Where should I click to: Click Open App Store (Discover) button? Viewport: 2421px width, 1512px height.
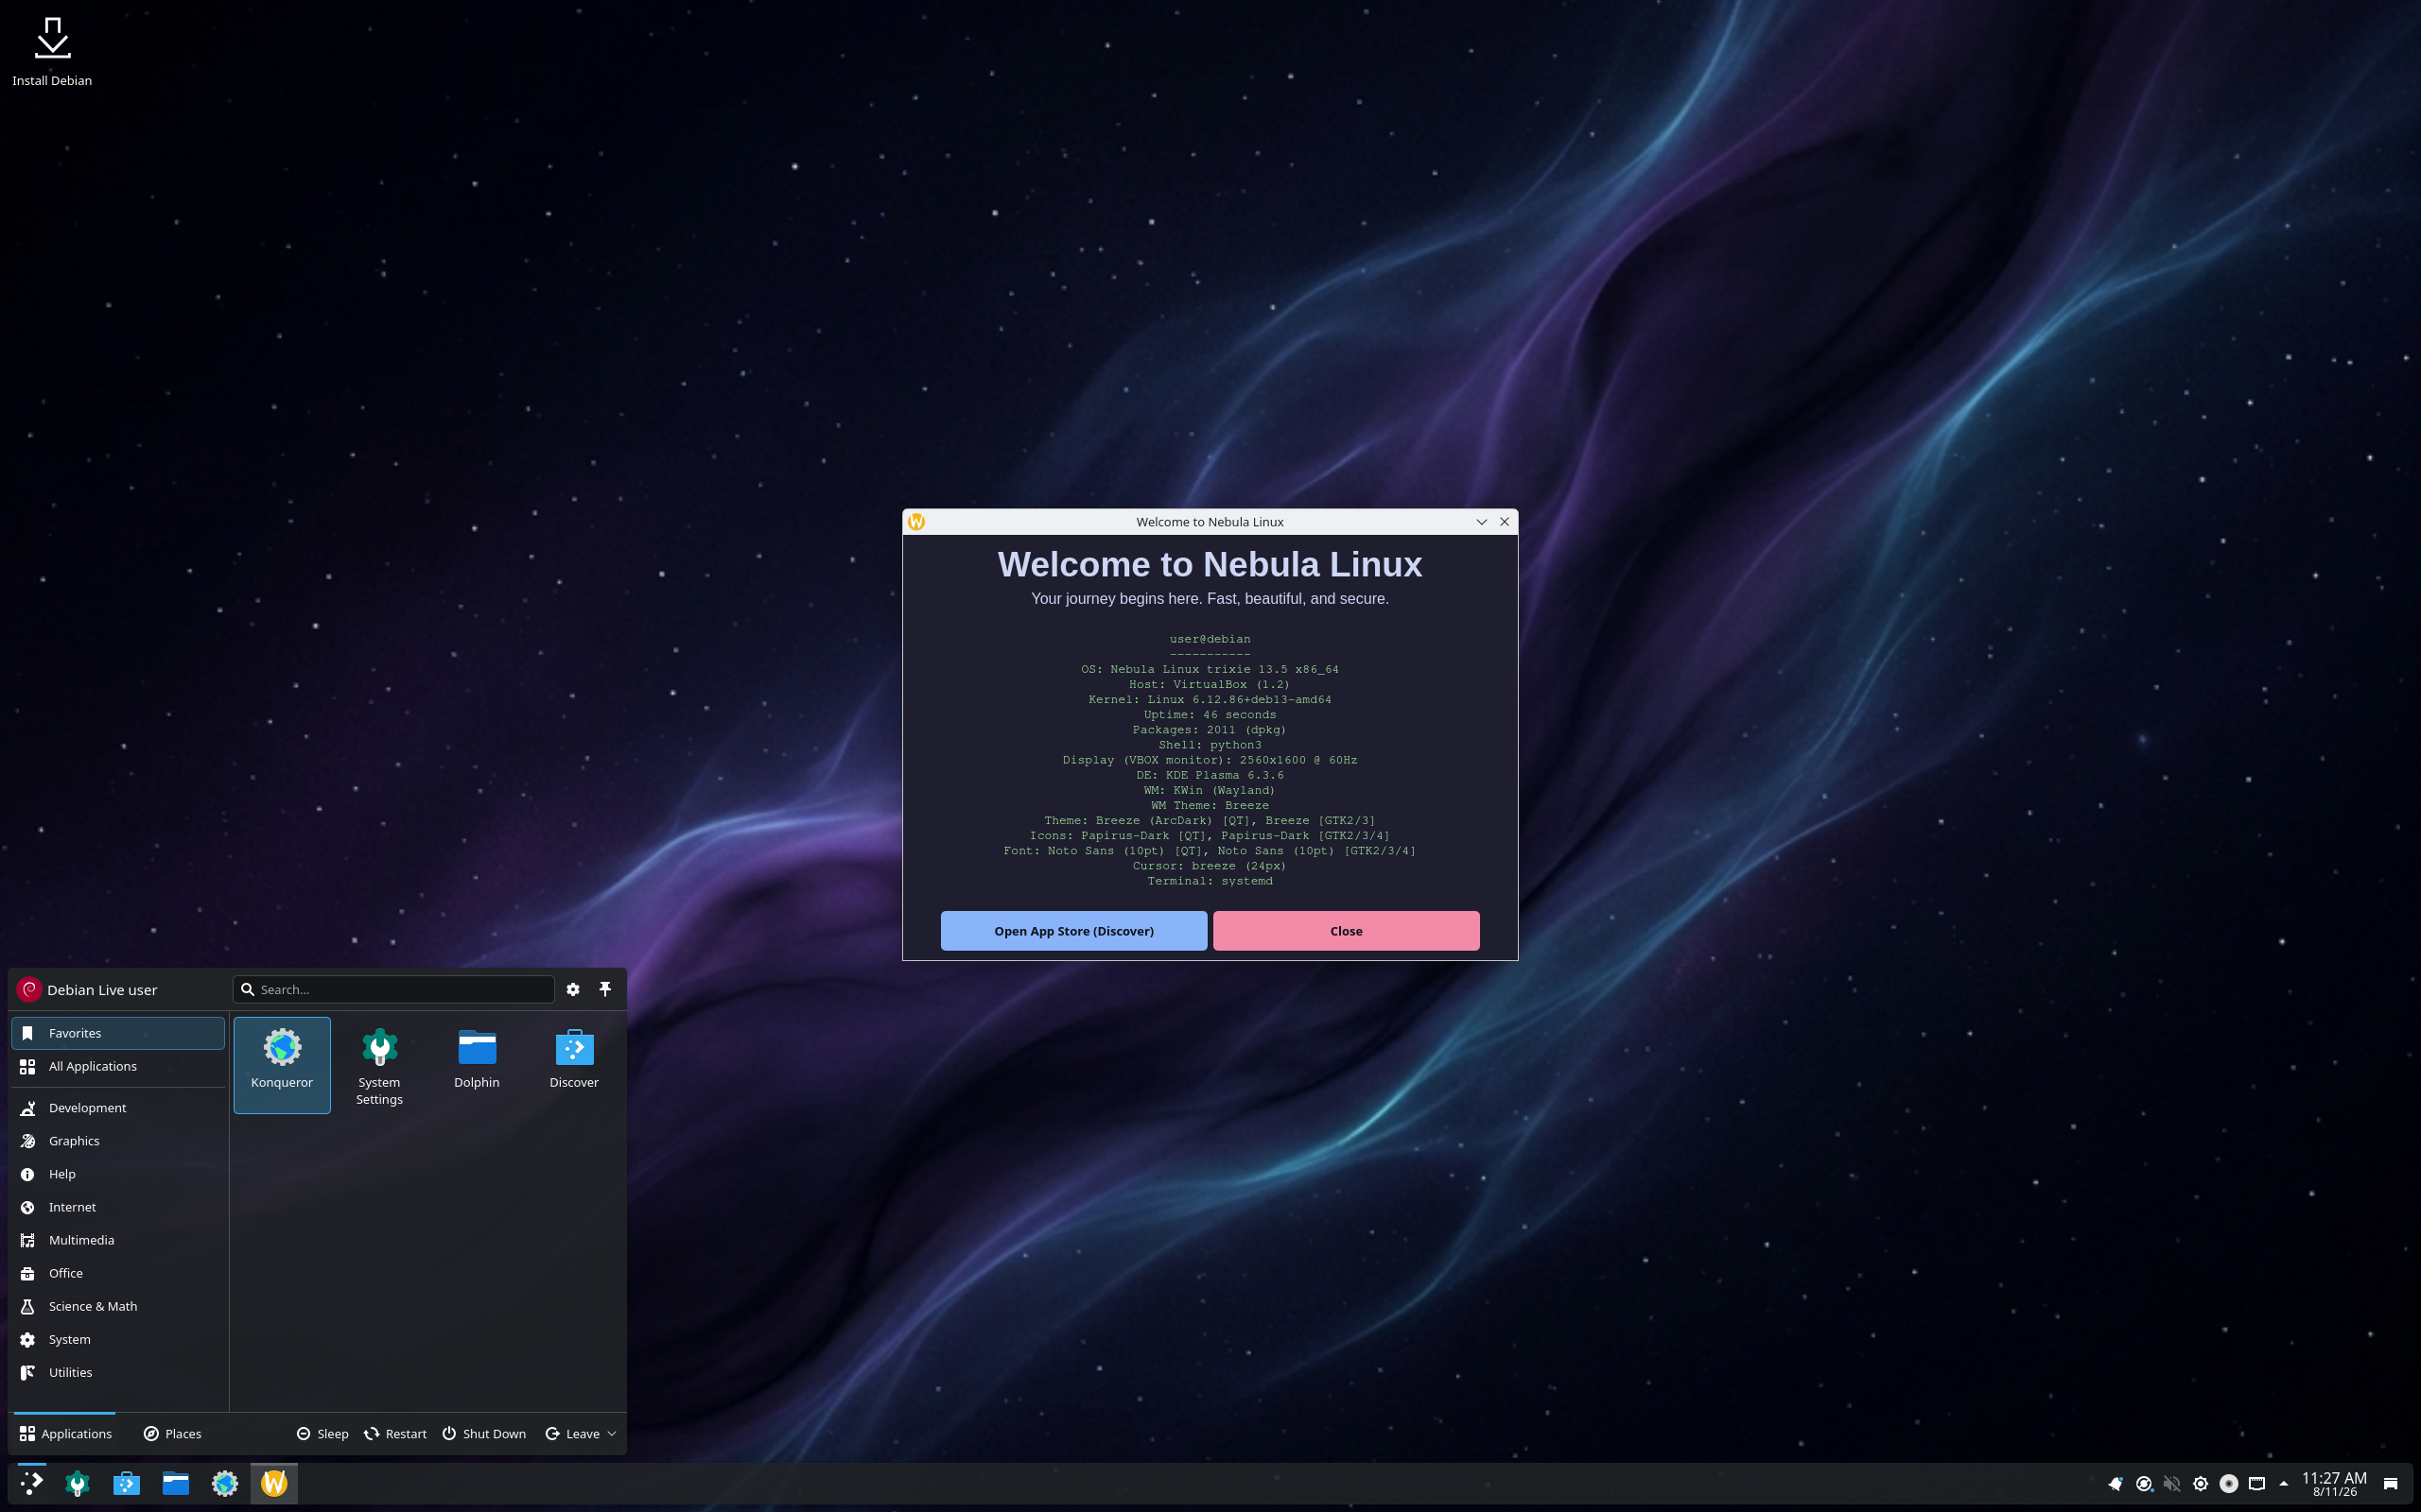pos(1073,931)
